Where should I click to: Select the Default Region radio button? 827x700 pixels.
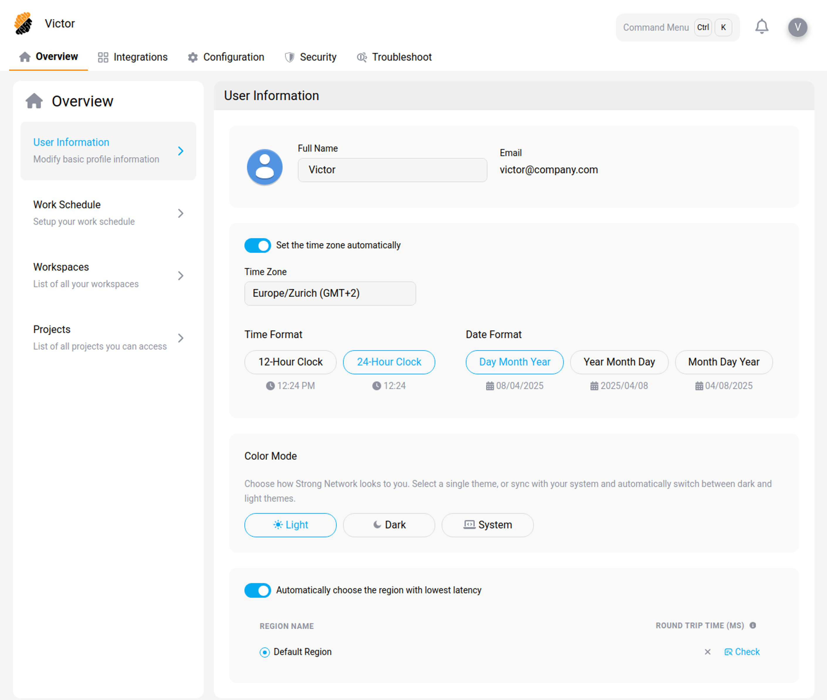[264, 652]
